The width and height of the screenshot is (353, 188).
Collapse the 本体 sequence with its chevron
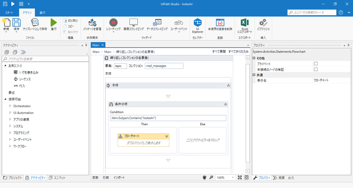point(228,86)
